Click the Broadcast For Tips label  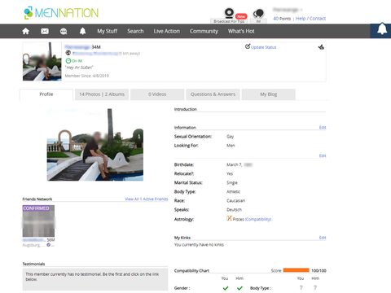229,21
